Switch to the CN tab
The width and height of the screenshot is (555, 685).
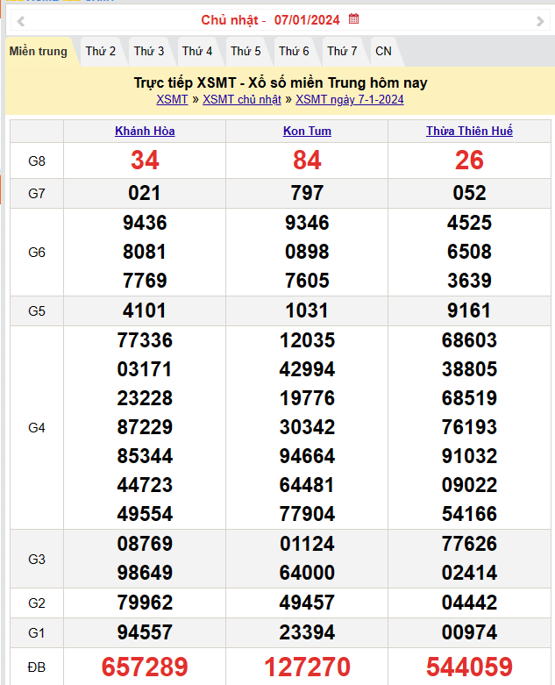click(383, 52)
